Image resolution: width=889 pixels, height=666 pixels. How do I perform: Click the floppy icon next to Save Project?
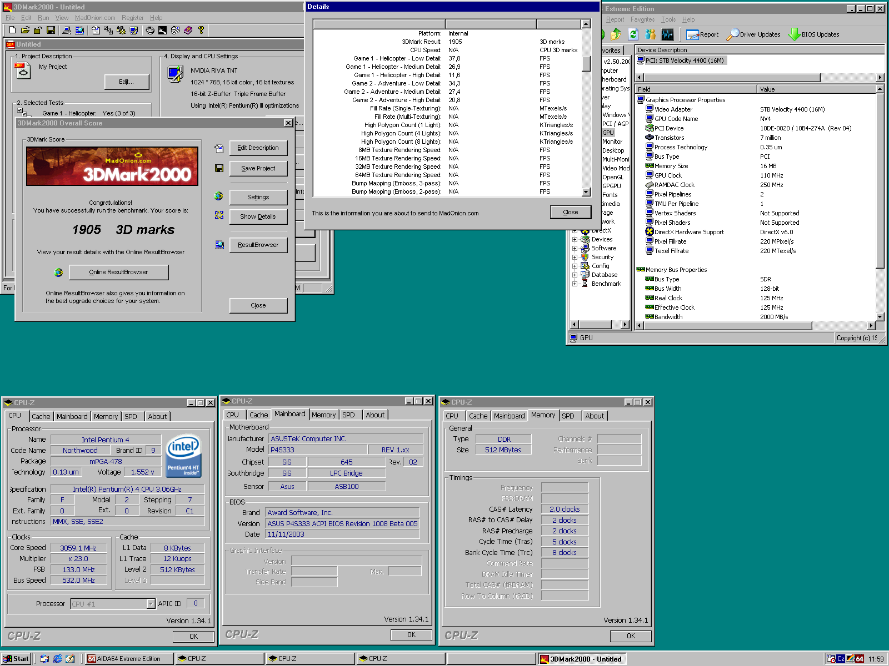coord(219,168)
